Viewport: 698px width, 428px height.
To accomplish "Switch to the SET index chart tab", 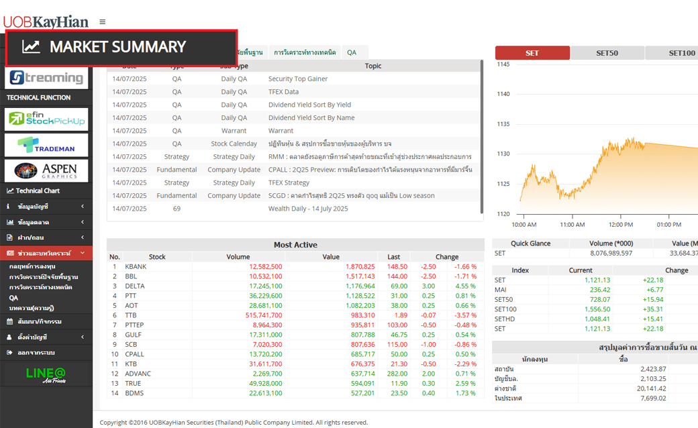I will click(x=532, y=53).
